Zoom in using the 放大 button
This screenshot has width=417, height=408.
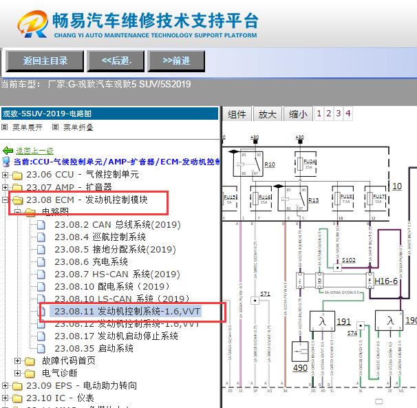[x=267, y=114]
